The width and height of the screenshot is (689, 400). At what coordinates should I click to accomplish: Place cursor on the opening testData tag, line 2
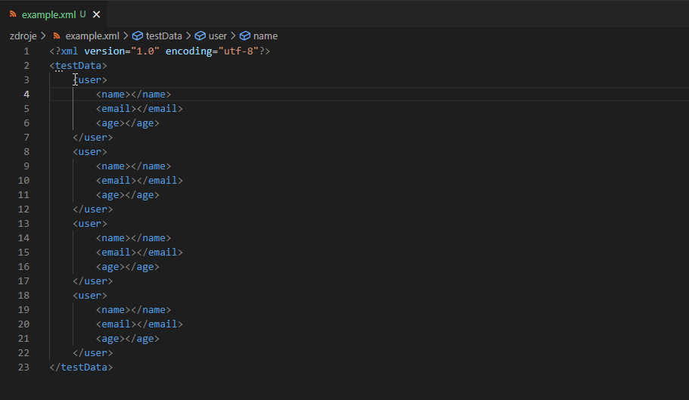point(80,66)
